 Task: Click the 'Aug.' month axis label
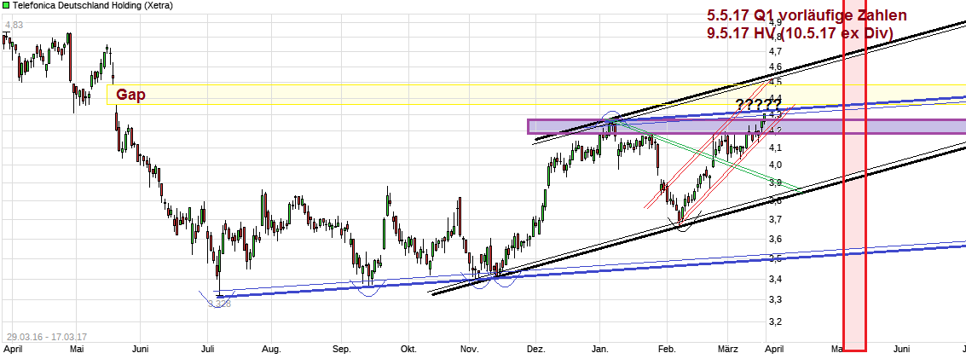coord(272,349)
